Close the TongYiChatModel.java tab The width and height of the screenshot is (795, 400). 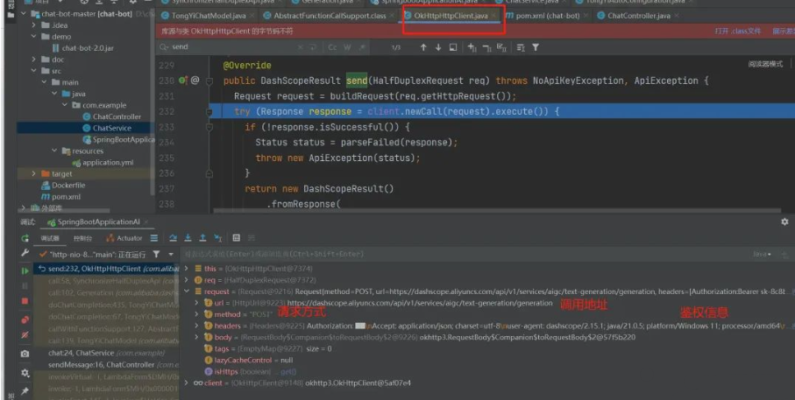click(x=252, y=16)
